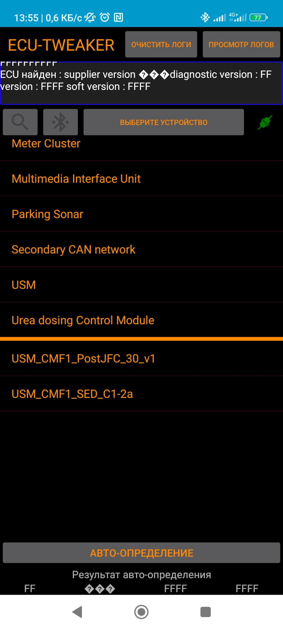Open the ВЫБЕРИТЕ УСТРОЙСТВО device selector
This screenshot has height=629, width=283.
163,122
